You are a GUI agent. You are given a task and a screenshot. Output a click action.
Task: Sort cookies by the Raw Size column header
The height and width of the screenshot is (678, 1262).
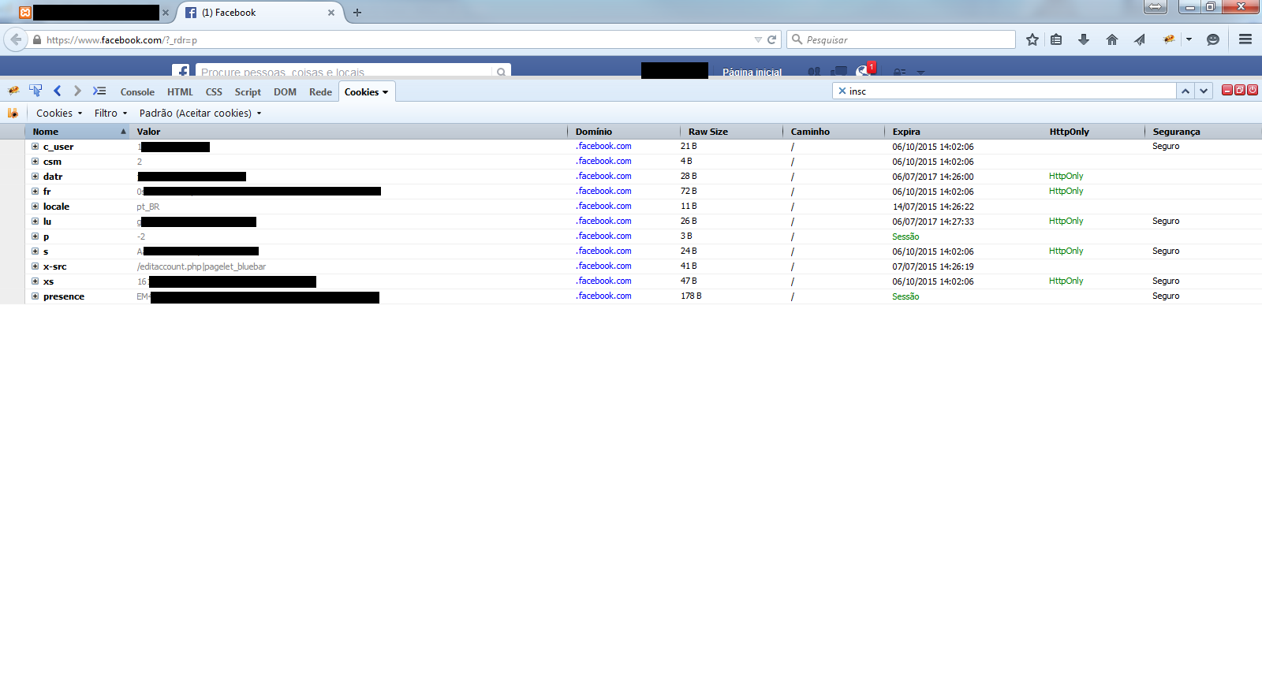click(730, 132)
